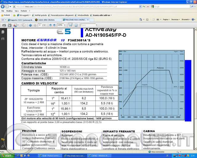Open the pages panel in PDF sidebar
The image size is (197, 158).
[3, 32]
